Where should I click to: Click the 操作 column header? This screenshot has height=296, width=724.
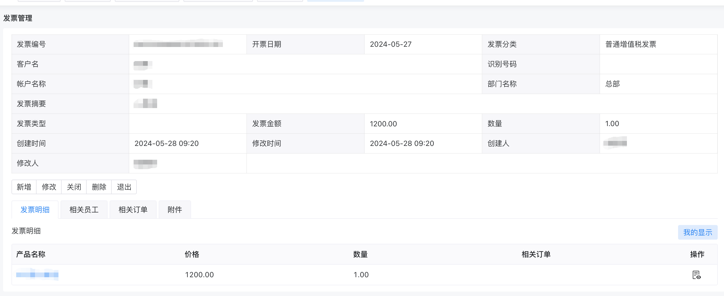(697, 254)
